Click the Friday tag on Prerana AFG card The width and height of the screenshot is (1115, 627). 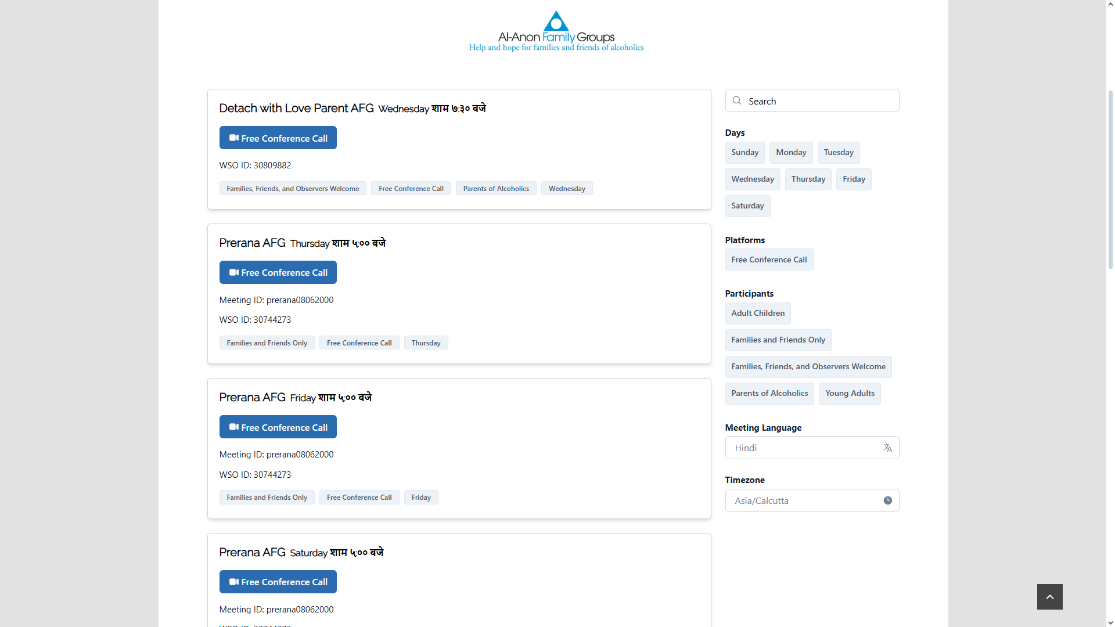(421, 498)
